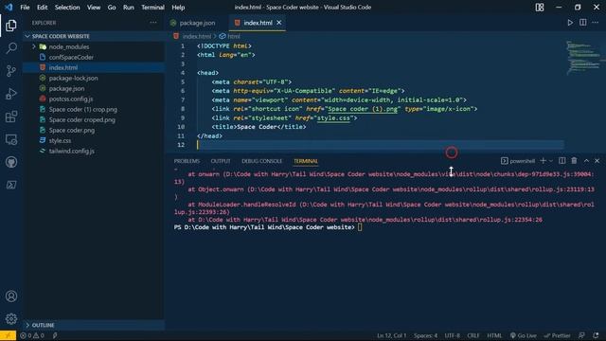Maximize the terminal panel size

point(586,161)
